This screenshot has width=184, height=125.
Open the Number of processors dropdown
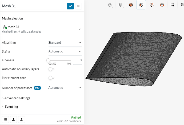pos(65,88)
